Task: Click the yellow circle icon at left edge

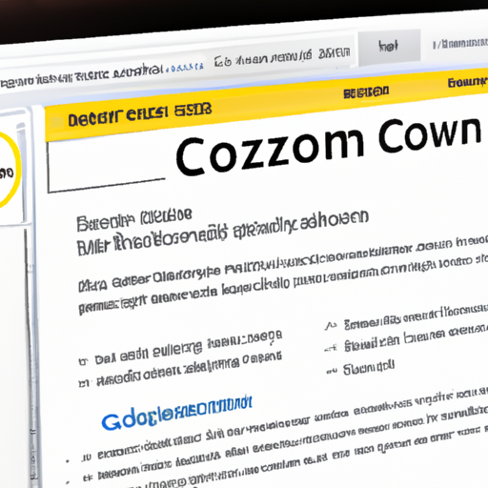Action: coord(8,171)
